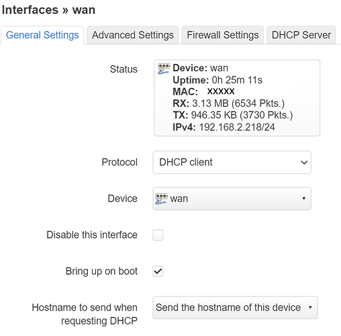The width and height of the screenshot is (341, 336).
Task: Click the triangle arrow in hostname dropdown
Action: [x=310, y=307]
